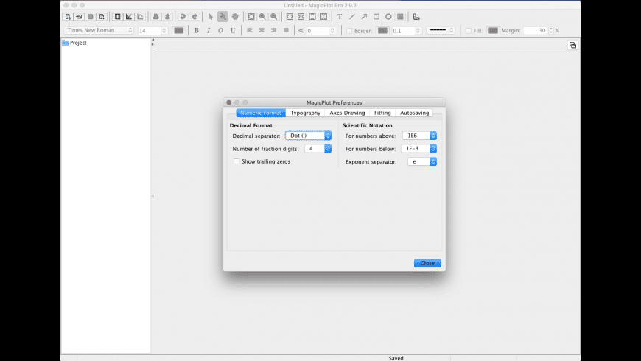This screenshot has height=361, width=641.
Task: Click Close in the Preferences dialog
Action: point(427,263)
